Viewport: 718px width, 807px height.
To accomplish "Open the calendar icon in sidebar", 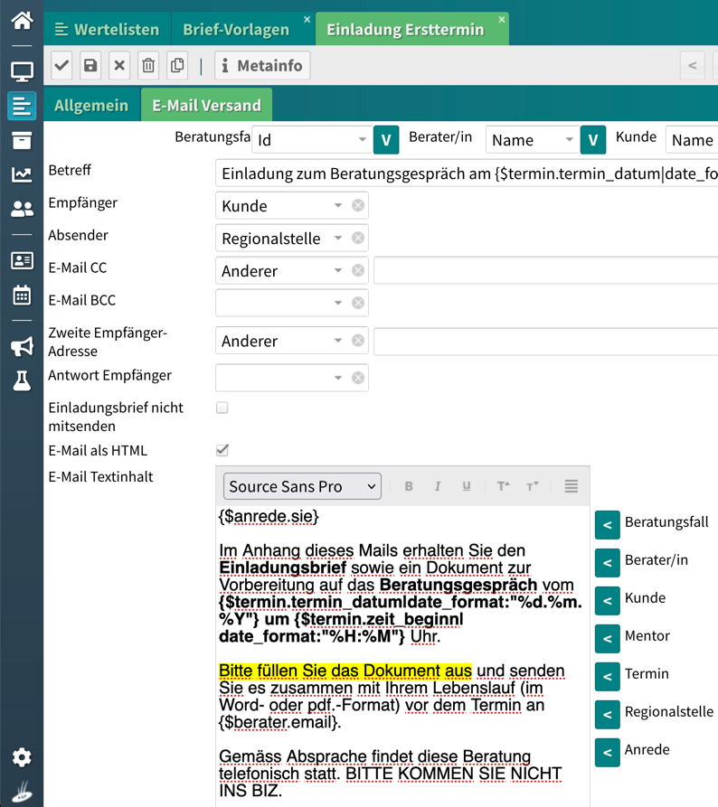I will [x=22, y=295].
